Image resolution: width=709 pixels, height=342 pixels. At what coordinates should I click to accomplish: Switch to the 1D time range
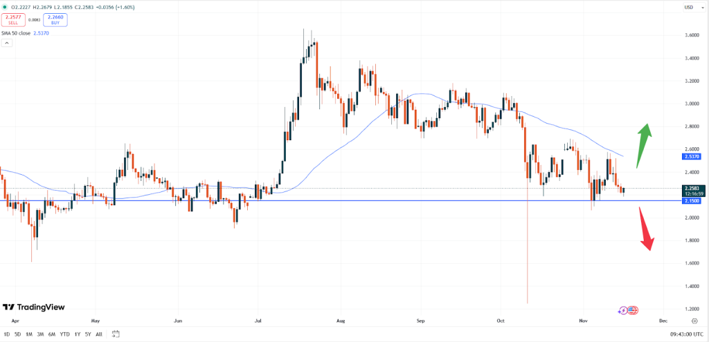[x=7, y=334]
